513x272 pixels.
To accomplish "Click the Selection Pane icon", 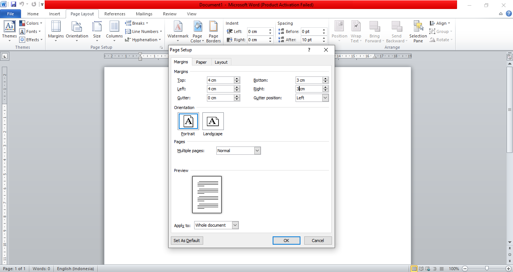I will (x=418, y=31).
